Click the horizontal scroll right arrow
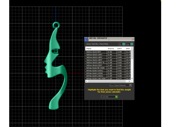 pyautogui.click(x=129, y=81)
